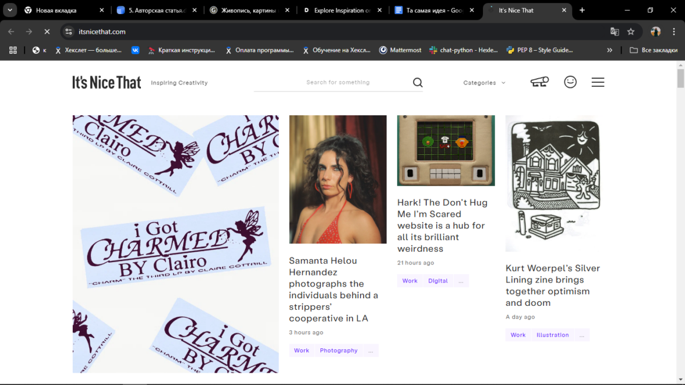Image resolution: width=685 pixels, height=385 pixels.
Task: Open the Хекслет — больше bookmark
Action: pyautogui.click(x=89, y=50)
